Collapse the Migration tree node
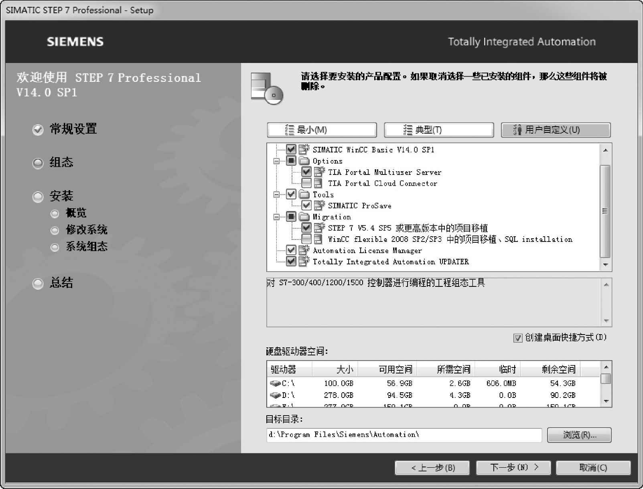This screenshot has height=489, width=643. 276,217
